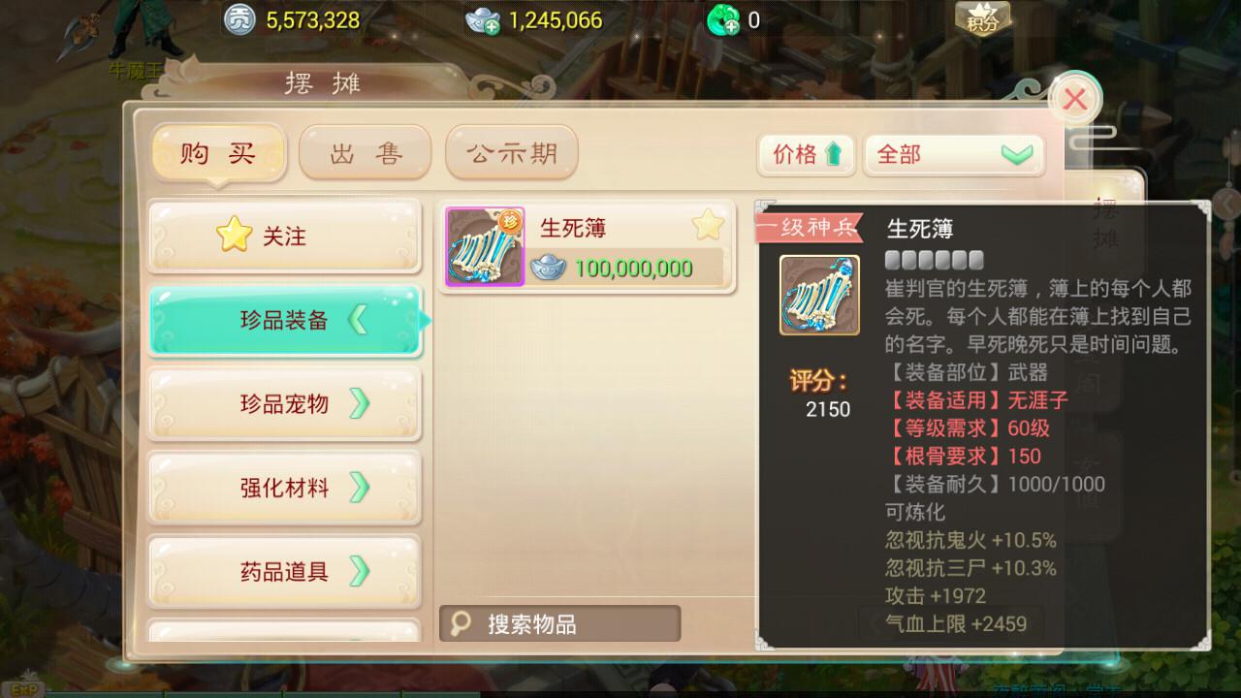
Task: Open the 关注 star favorites category
Action: [284, 237]
